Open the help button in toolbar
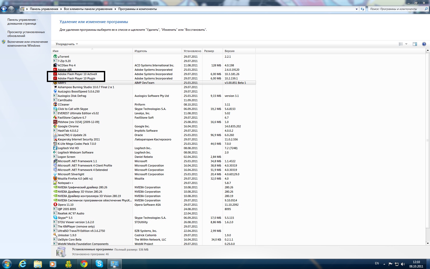Image resolution: width=430 pixels, height=269 pixels. [x=424, y=44]
